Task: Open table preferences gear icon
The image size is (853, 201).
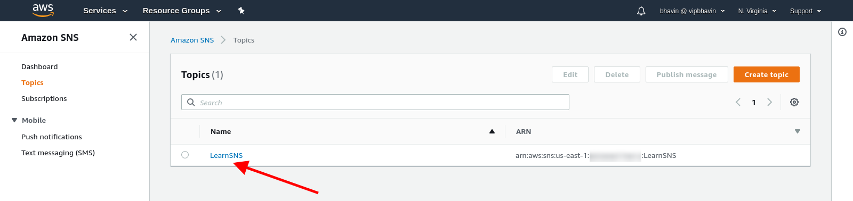Action: pyautogui.click(x=794, y=102)
